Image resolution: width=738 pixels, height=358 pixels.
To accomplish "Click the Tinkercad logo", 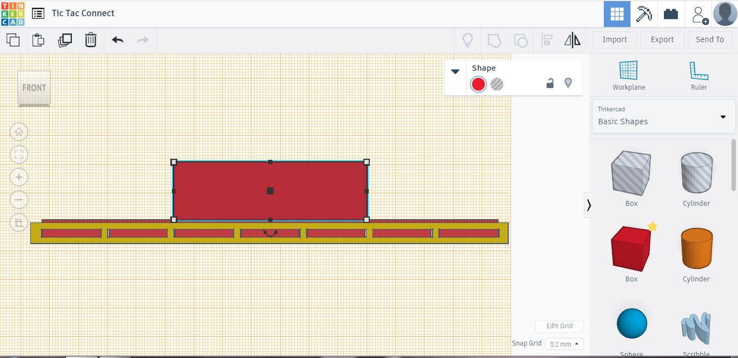I will coord(12,13).
